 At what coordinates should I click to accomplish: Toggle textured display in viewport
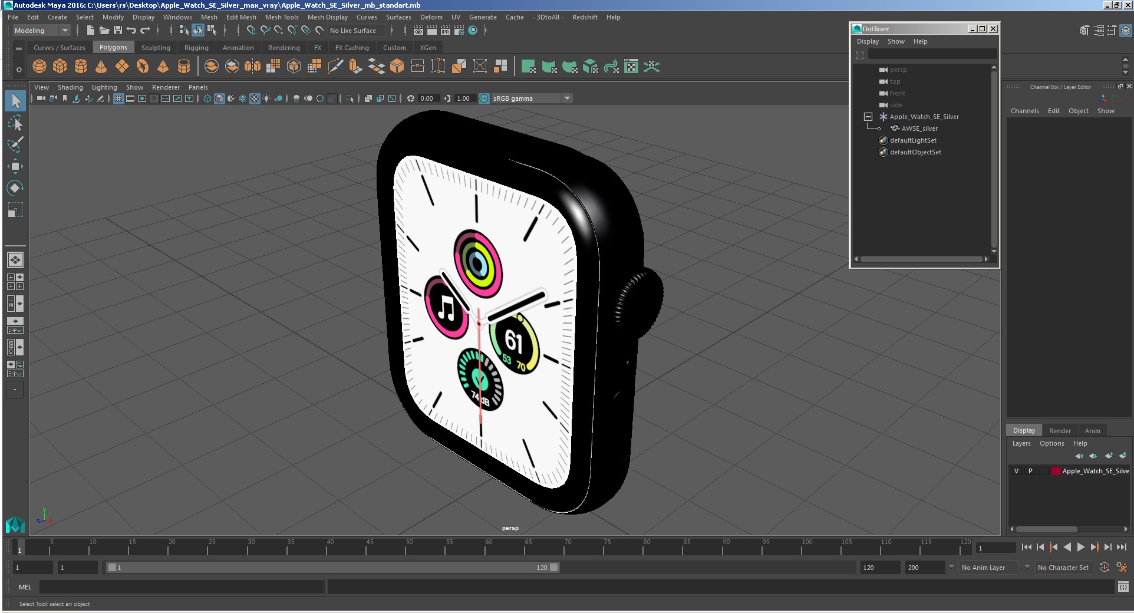click(x=255, y=98)
